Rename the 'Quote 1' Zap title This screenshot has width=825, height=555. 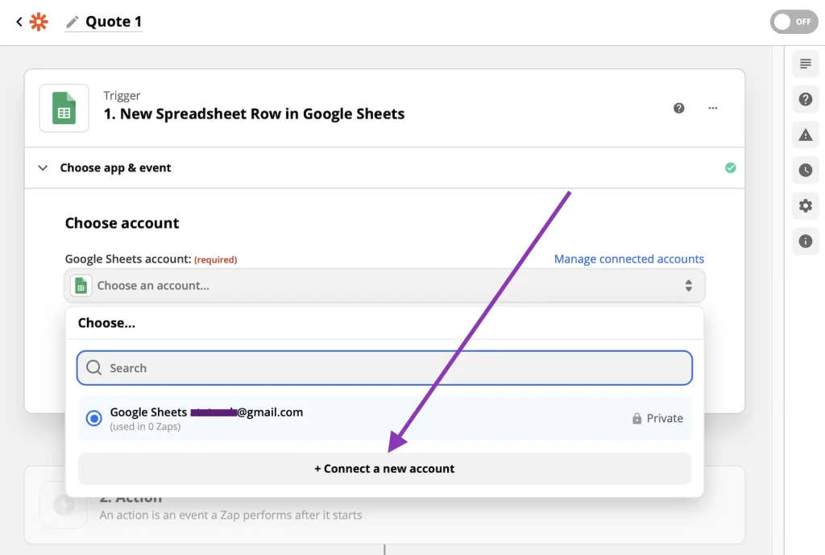[x=114, y=22]
